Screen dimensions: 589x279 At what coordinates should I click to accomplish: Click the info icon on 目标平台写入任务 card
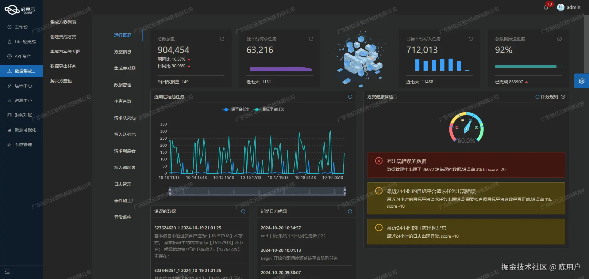471,39
